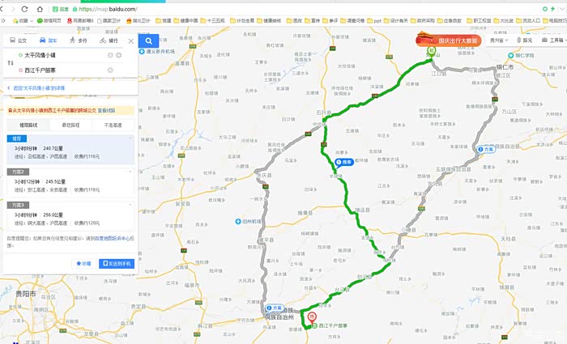Click the 发送到手机 button
Image resolution: width=567 pixels, height=344 pixels.
click(117, 263)
